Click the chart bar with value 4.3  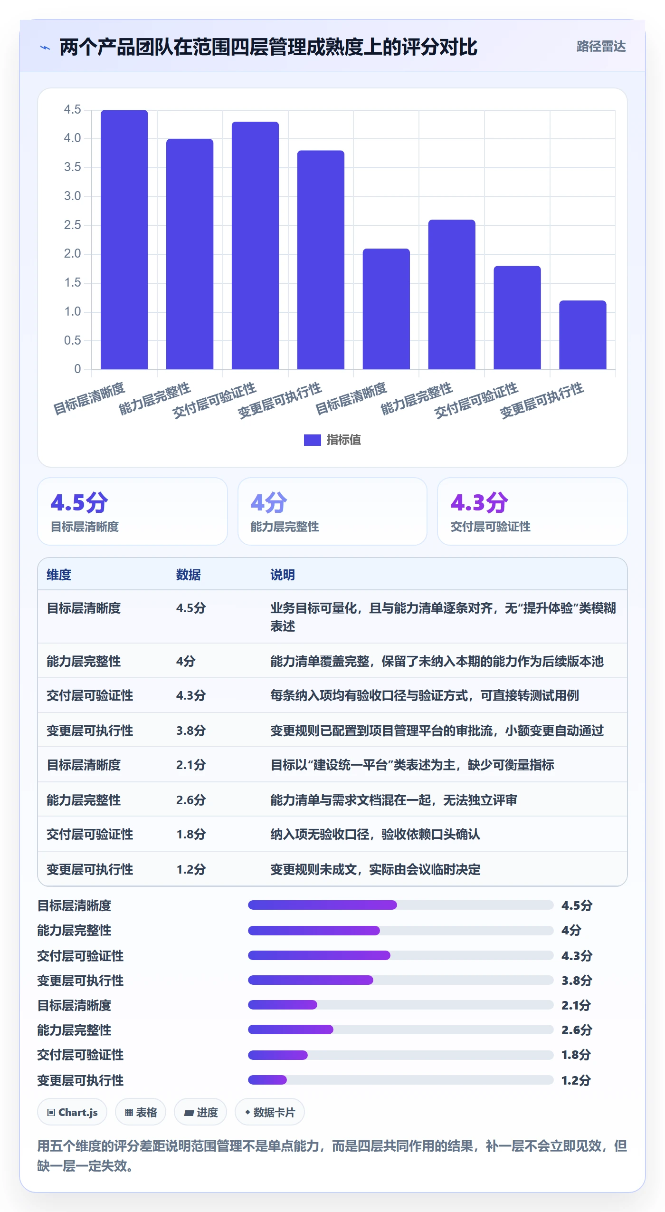point(255,245)
